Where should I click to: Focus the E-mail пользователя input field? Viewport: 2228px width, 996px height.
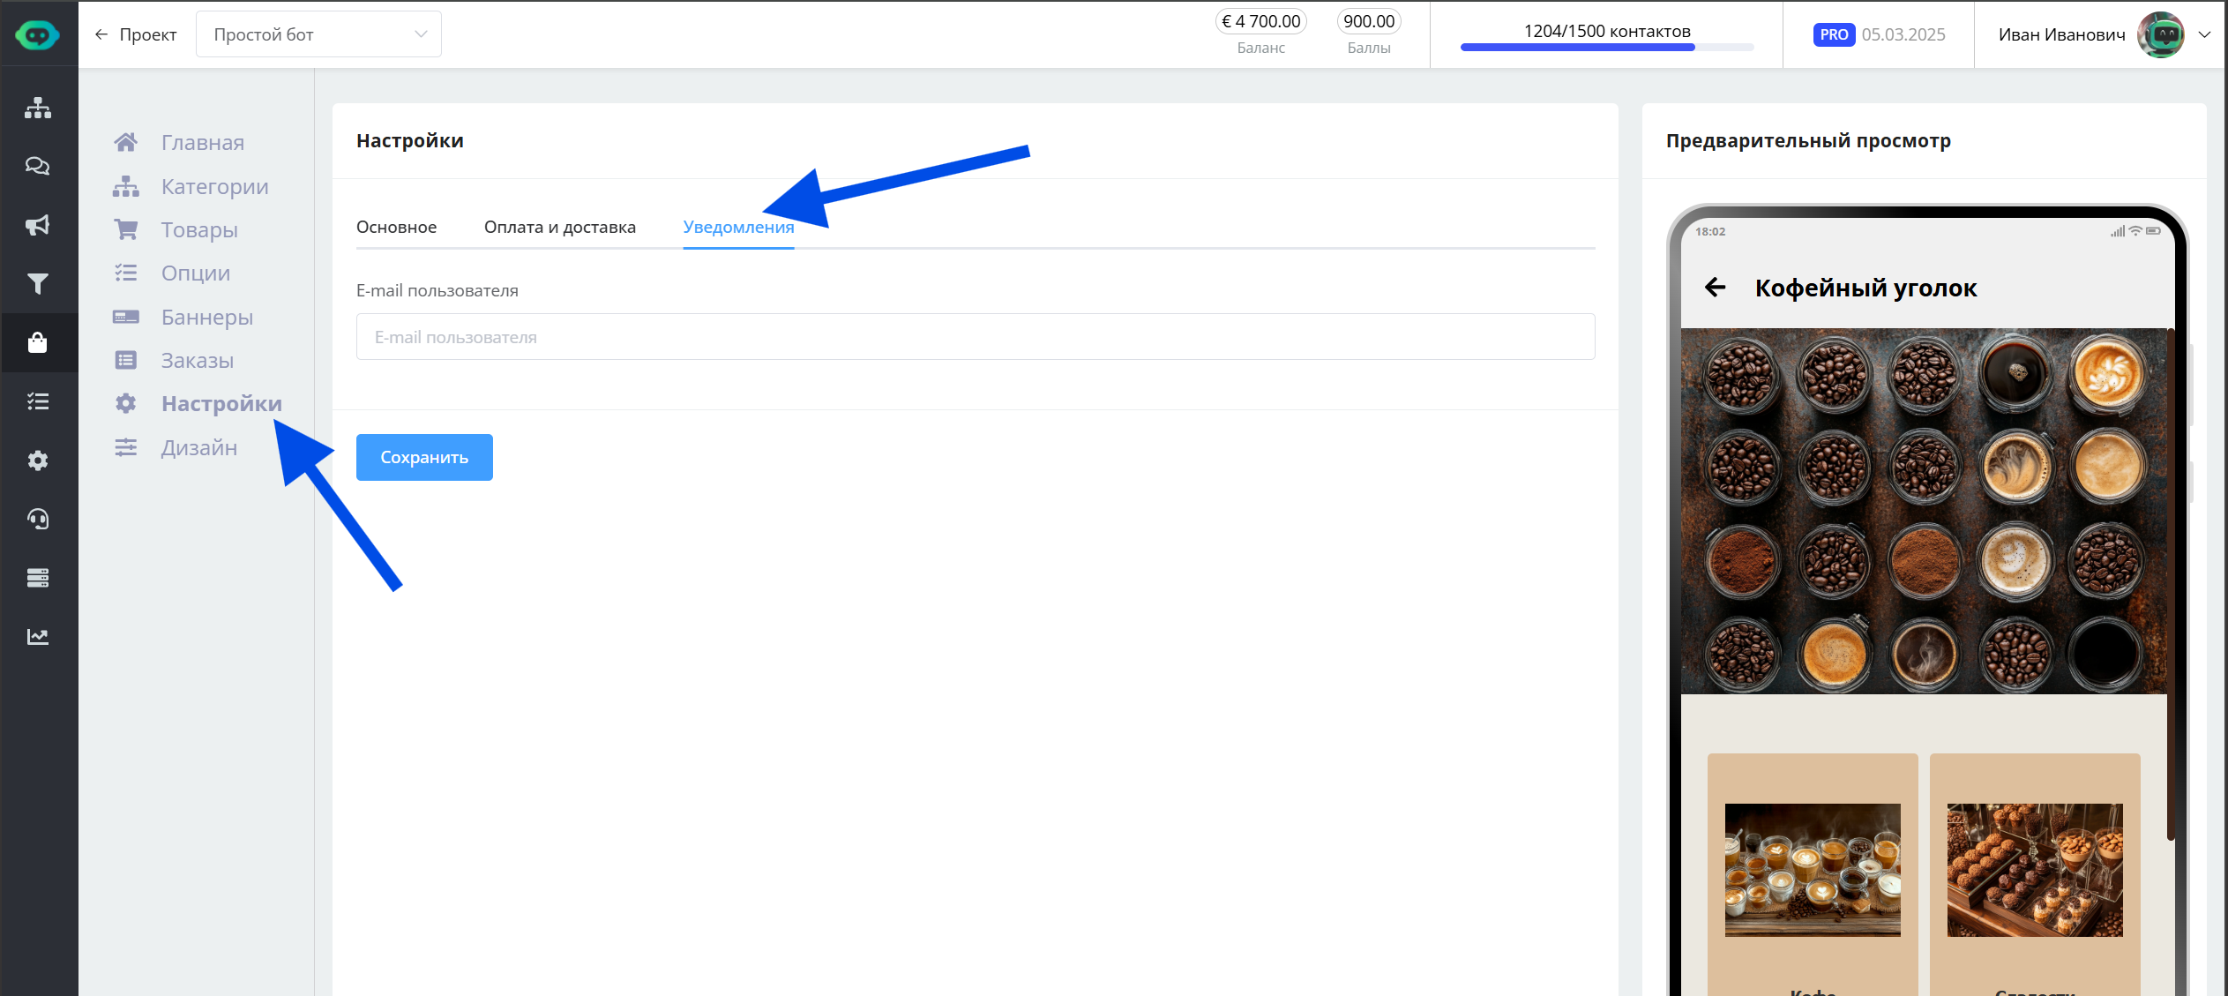click(975, 337)
